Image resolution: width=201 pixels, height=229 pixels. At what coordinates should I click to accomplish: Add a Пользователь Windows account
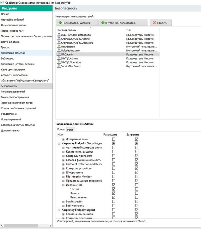point(77,23)
